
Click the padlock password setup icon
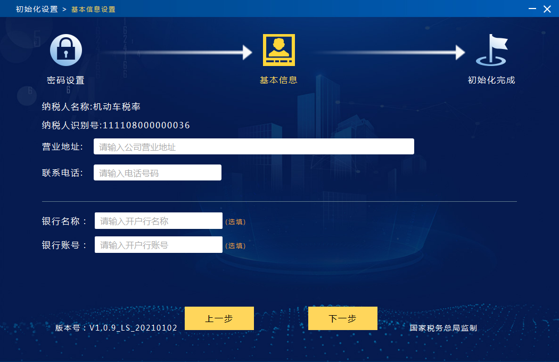pos(65,50)
